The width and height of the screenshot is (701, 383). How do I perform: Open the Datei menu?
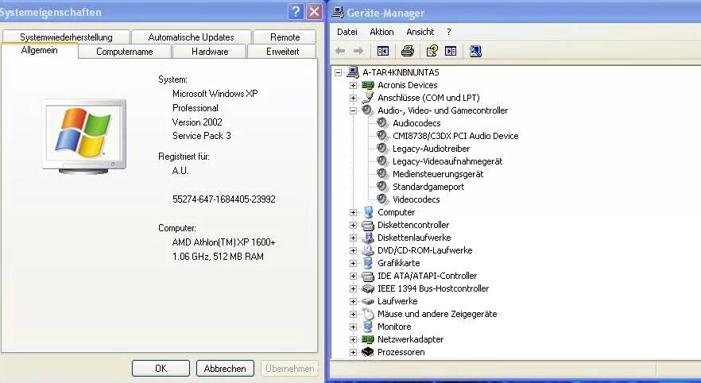coord(347,32)
